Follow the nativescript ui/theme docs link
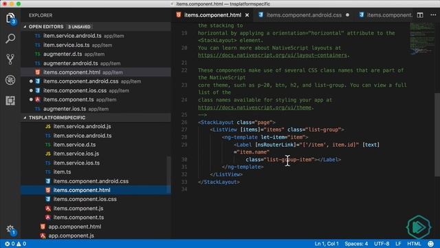This screenshot has height=248, width=440. click(254, 107)
